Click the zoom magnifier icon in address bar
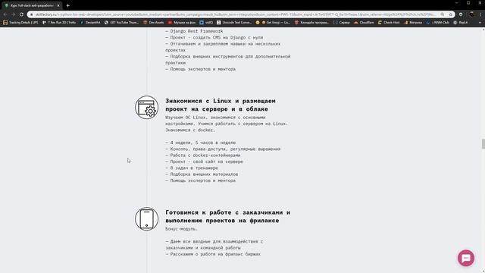Screen dimensions: 485x273 [443, 14]
